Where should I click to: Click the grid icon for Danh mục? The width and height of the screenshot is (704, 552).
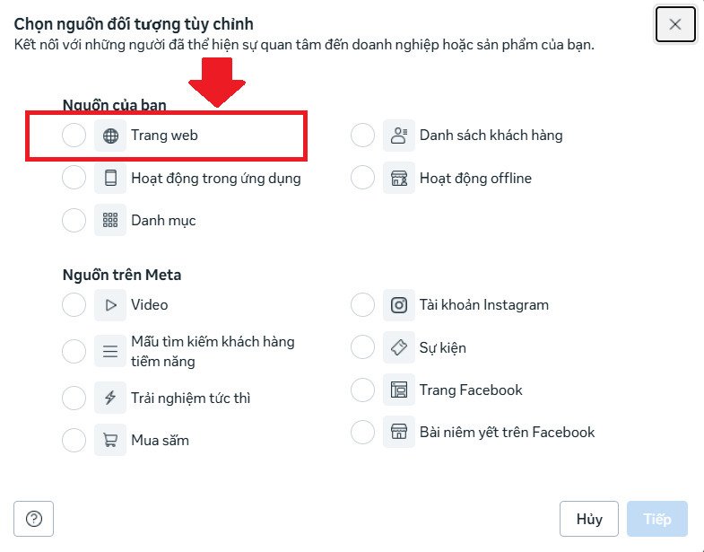(110, 220)
